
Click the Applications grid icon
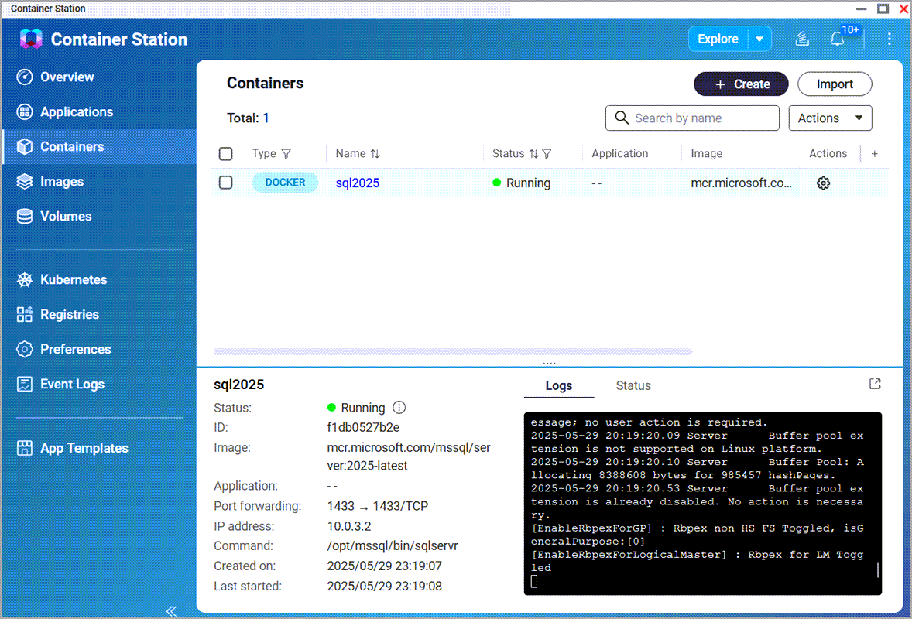pyautogui.click(x=25, y=111)
